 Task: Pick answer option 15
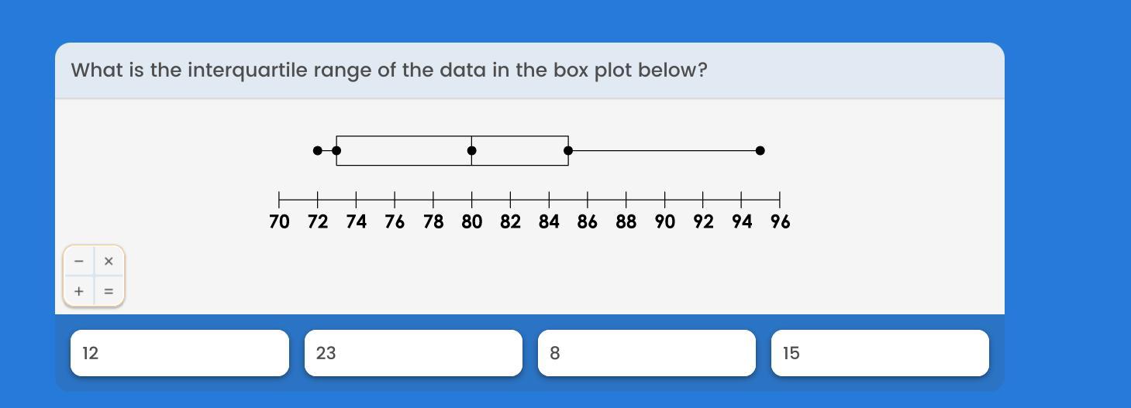point(880,353)
